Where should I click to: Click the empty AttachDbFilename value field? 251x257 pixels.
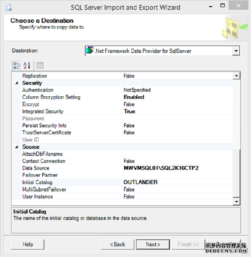point(177,154)
